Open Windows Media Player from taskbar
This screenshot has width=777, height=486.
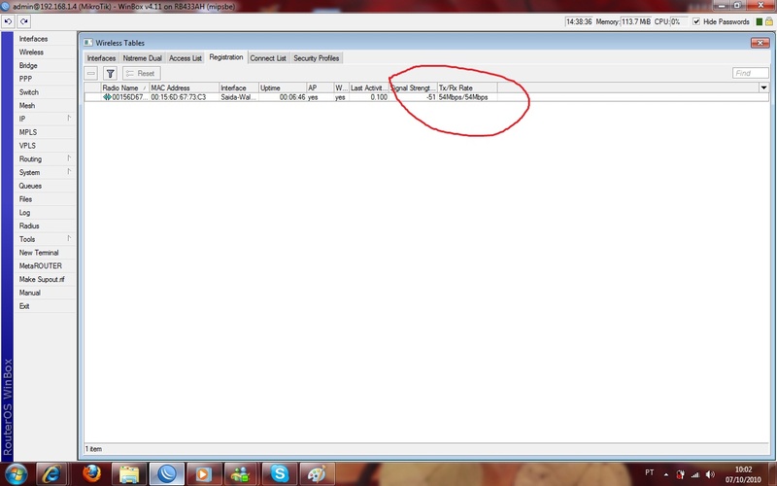click(203, 474)
